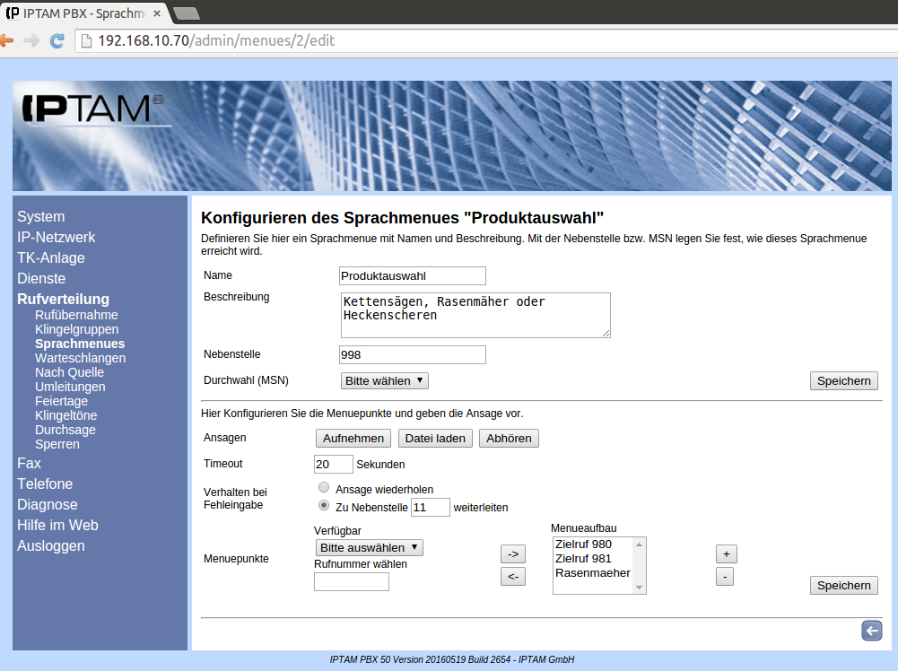The height and width of the screenshot is (671, 898).
Task: Select 'Ansage wiederholen' radio option
Action: (x=324, y=488)
